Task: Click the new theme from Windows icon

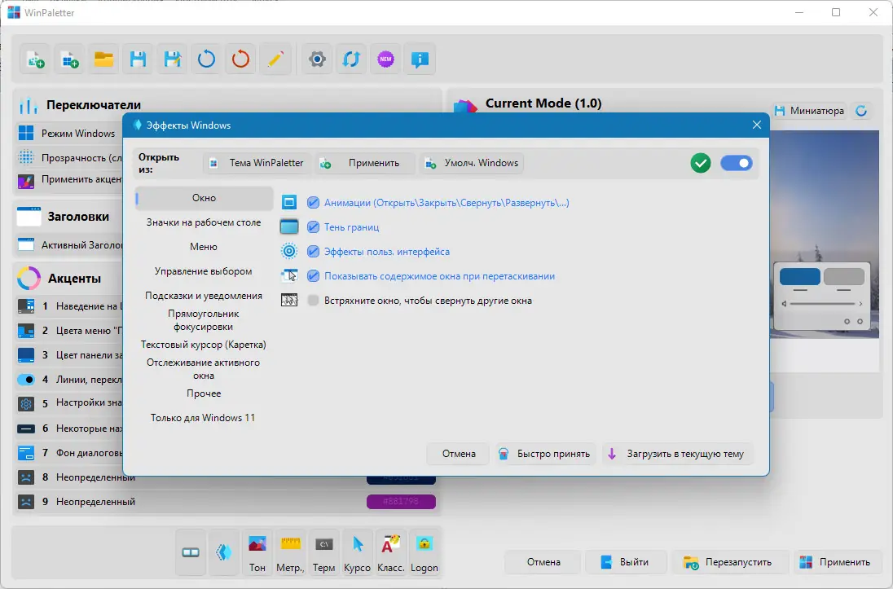Action: (70, 59)
